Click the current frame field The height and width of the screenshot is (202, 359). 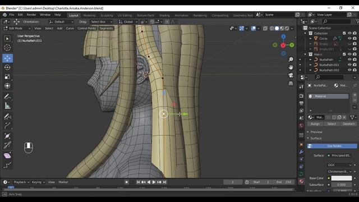pyautogui.click(x=233, y=182)
